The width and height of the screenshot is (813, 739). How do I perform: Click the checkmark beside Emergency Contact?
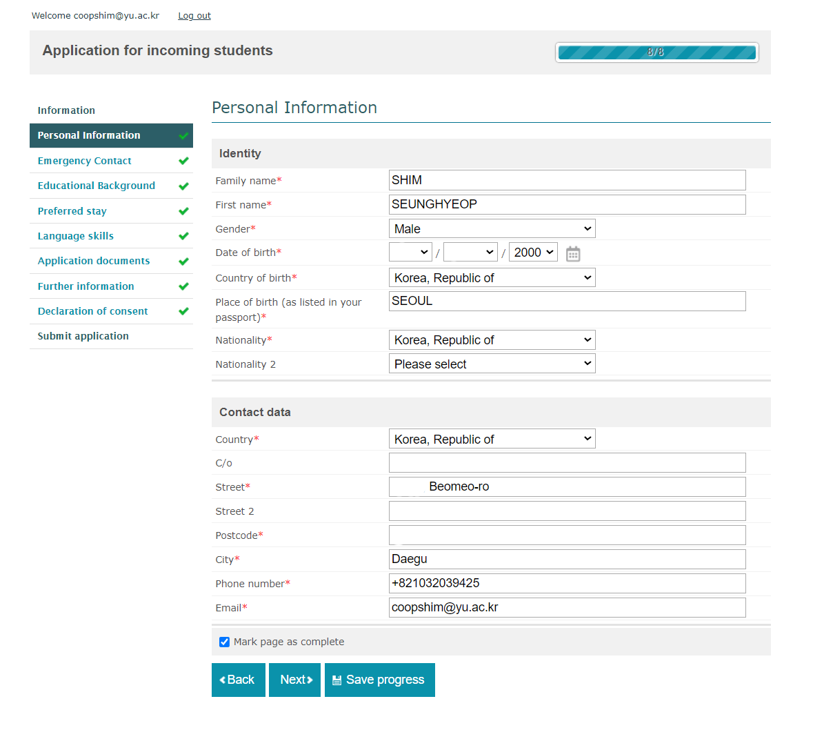pyautogui.click(x=183, y=161)
